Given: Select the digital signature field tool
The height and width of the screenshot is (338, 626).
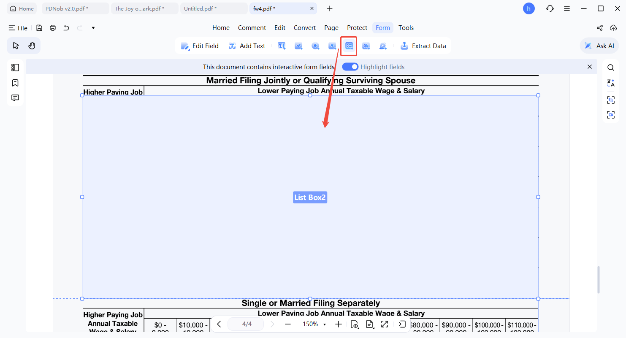Looking at the screenshot, I should click(382, 46).
